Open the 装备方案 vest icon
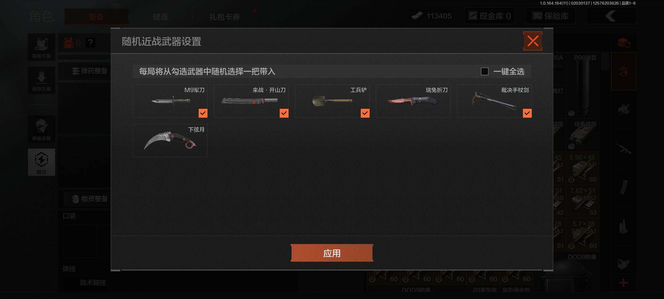The image size is (664, 299). (41, 47)
